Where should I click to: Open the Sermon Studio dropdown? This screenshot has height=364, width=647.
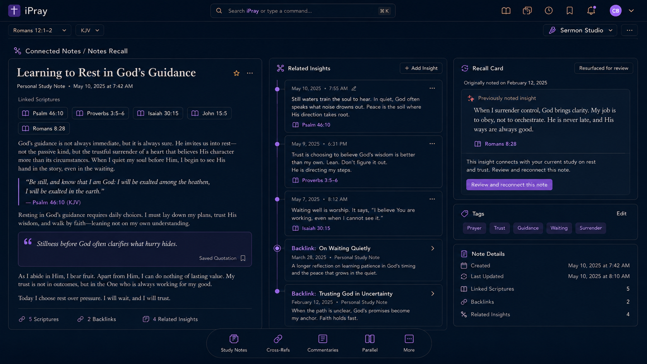coord(580,30)
